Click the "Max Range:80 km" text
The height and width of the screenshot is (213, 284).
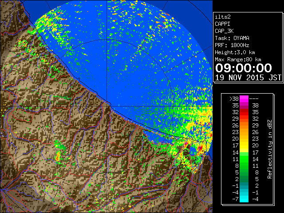tap(238, 59)
